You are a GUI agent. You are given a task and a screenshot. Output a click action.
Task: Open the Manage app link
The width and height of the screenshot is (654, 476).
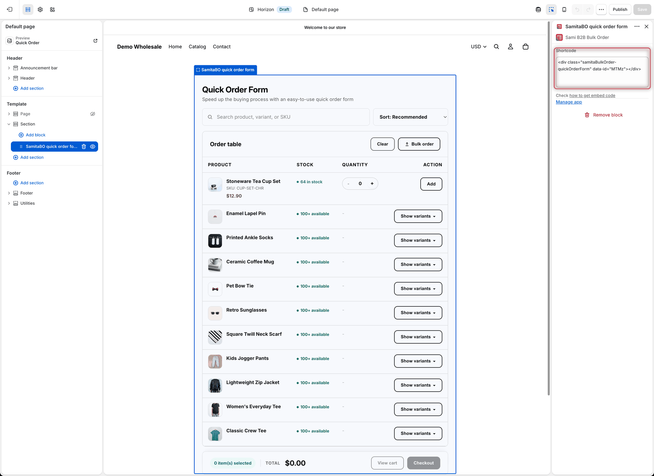click(569, 102)
